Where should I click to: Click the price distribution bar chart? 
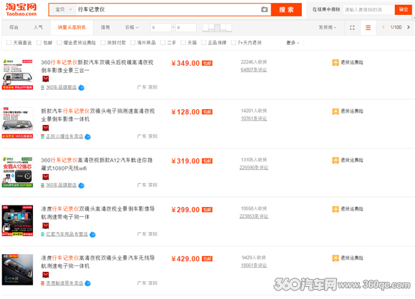(x=217, y=28)
